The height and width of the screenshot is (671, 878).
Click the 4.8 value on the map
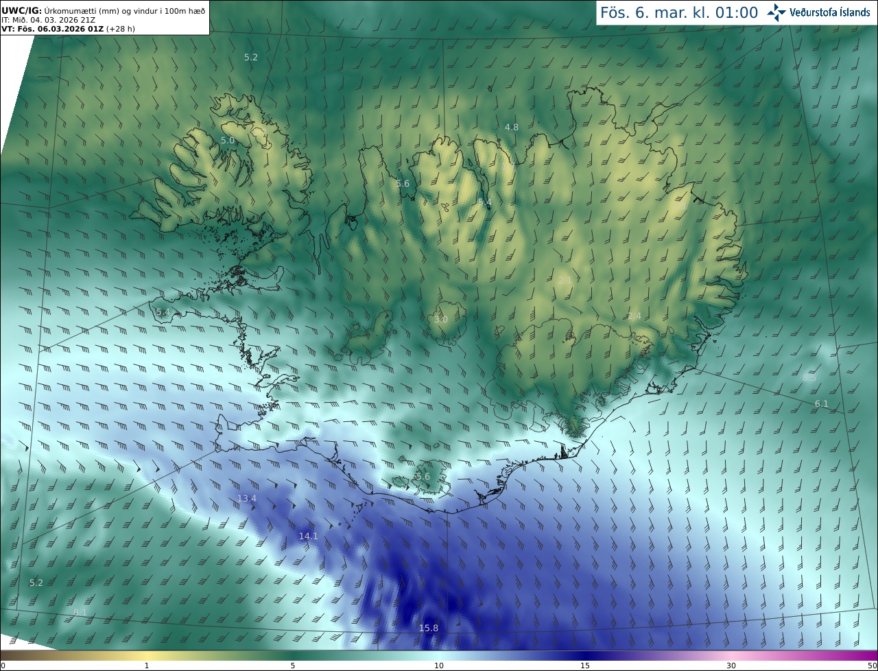point(512,127)
